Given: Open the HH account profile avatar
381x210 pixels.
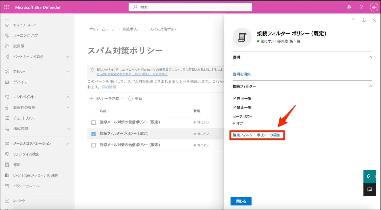Looking at the screenshot, I should click(x=373, y=7).
